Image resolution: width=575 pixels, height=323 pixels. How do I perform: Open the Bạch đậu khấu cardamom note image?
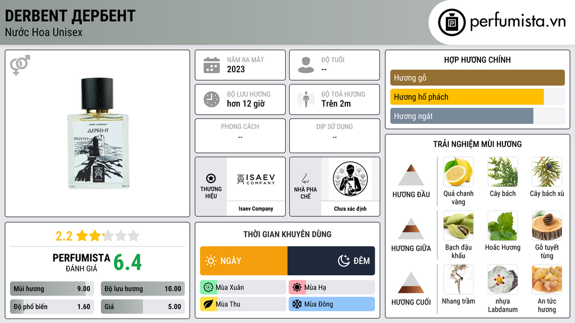point(458,226)
